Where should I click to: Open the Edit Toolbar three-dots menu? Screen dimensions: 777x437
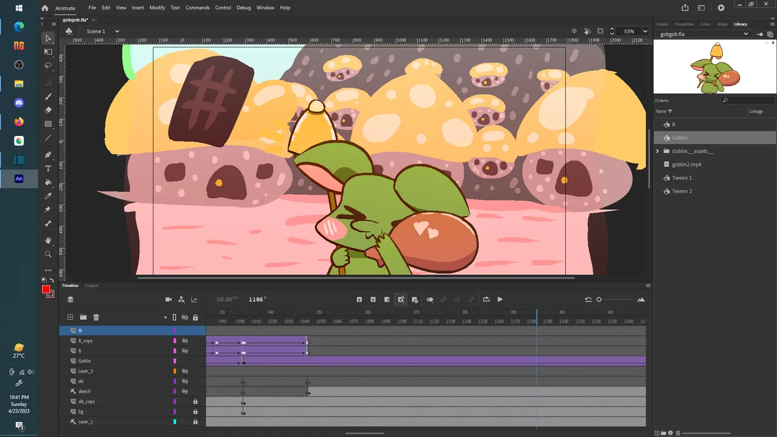(49, 270)
